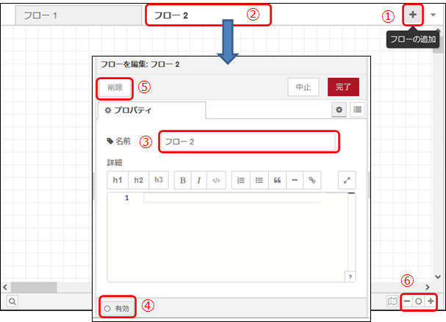
Task: Click the plus icon to add a flow
Action: pos(412,15)
